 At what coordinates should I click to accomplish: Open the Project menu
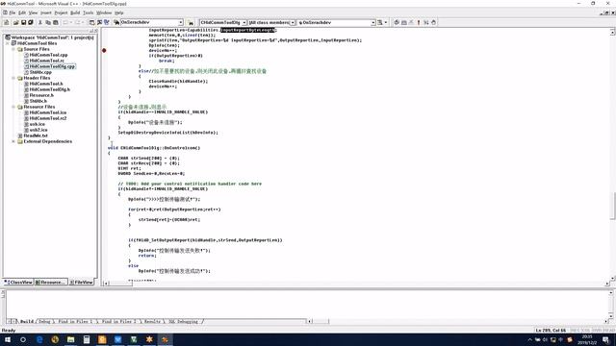click(x=61, y=12)
